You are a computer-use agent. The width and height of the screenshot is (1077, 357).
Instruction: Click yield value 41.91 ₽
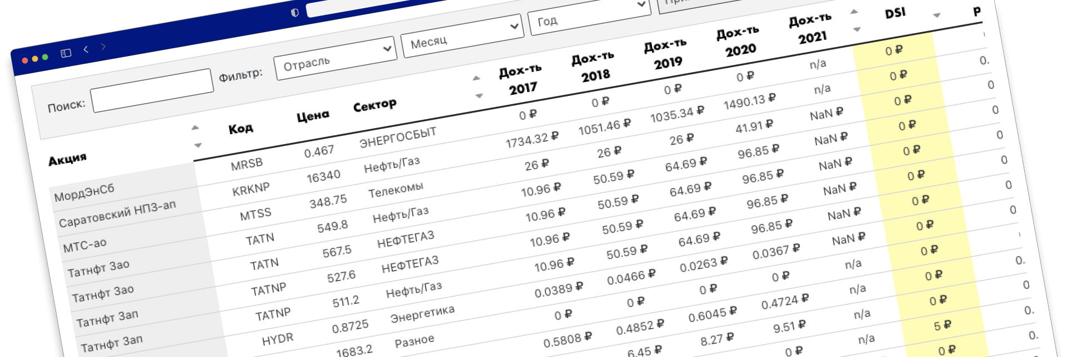tap(754, 126)
